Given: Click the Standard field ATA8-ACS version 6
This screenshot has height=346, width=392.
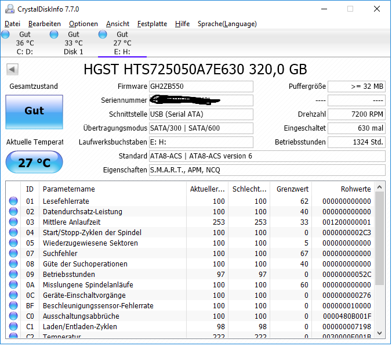Looking at the screenshot, I should tap(267, 157).
